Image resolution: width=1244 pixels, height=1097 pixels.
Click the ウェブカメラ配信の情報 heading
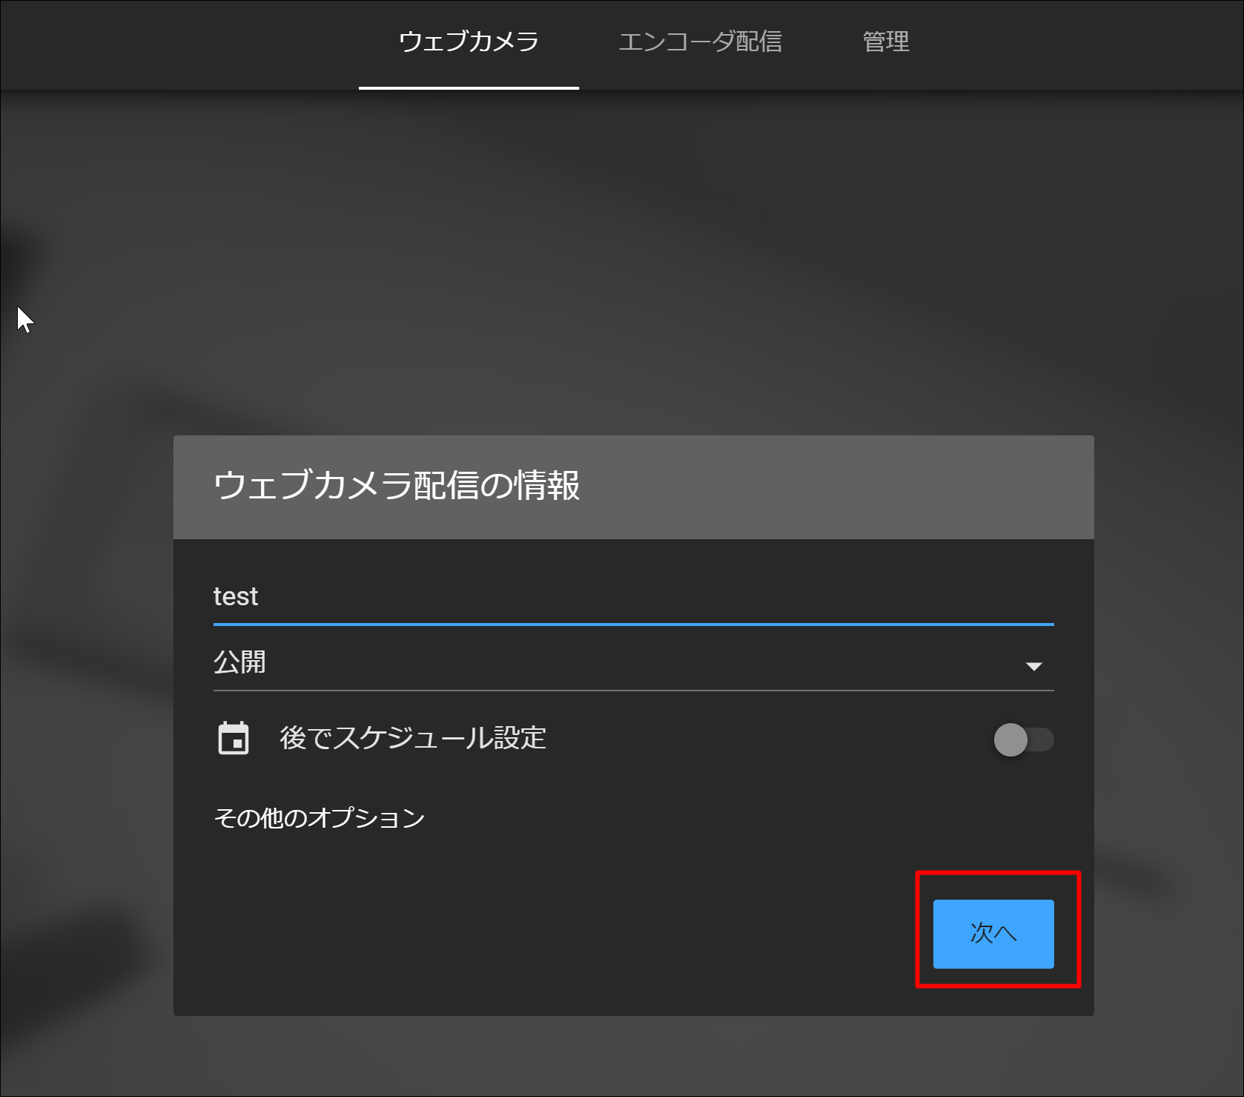[x=397, y=486]
